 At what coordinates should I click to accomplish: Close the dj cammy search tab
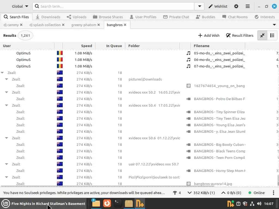pyautogui.click(x=21, y=25)
